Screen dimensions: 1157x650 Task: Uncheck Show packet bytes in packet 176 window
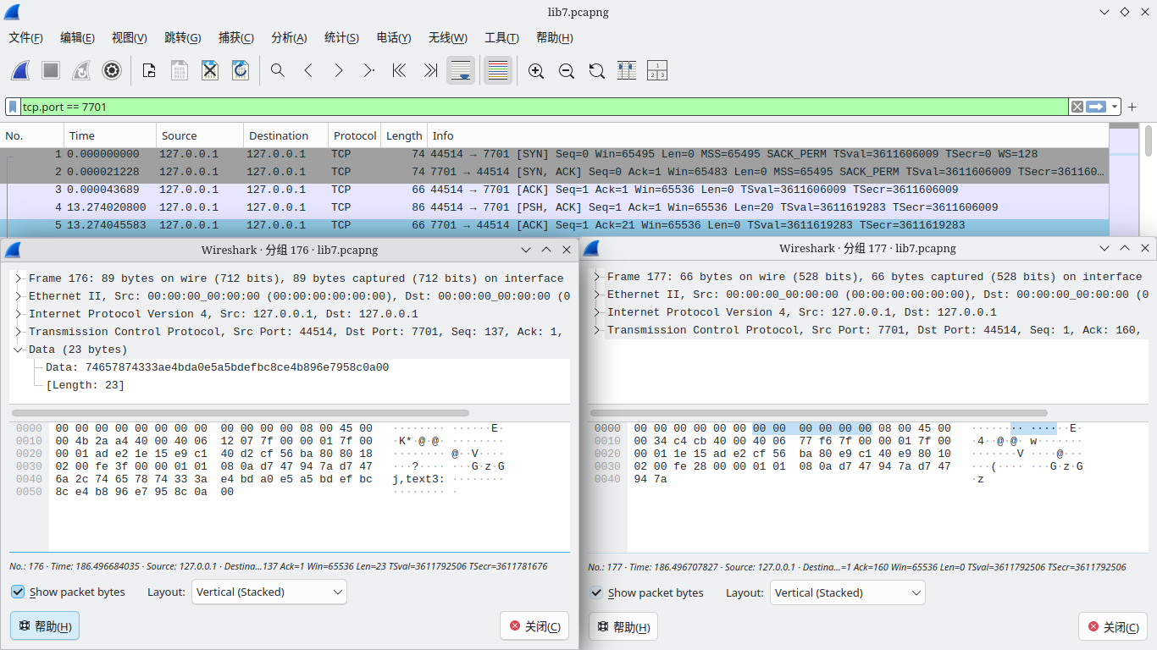19,592
